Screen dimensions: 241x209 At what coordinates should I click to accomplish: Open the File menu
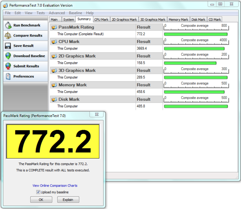click(8, 13)
